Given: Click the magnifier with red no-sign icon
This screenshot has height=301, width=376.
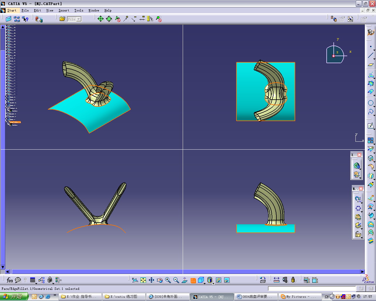Looking at the screenshot, I should click(159, 19).
